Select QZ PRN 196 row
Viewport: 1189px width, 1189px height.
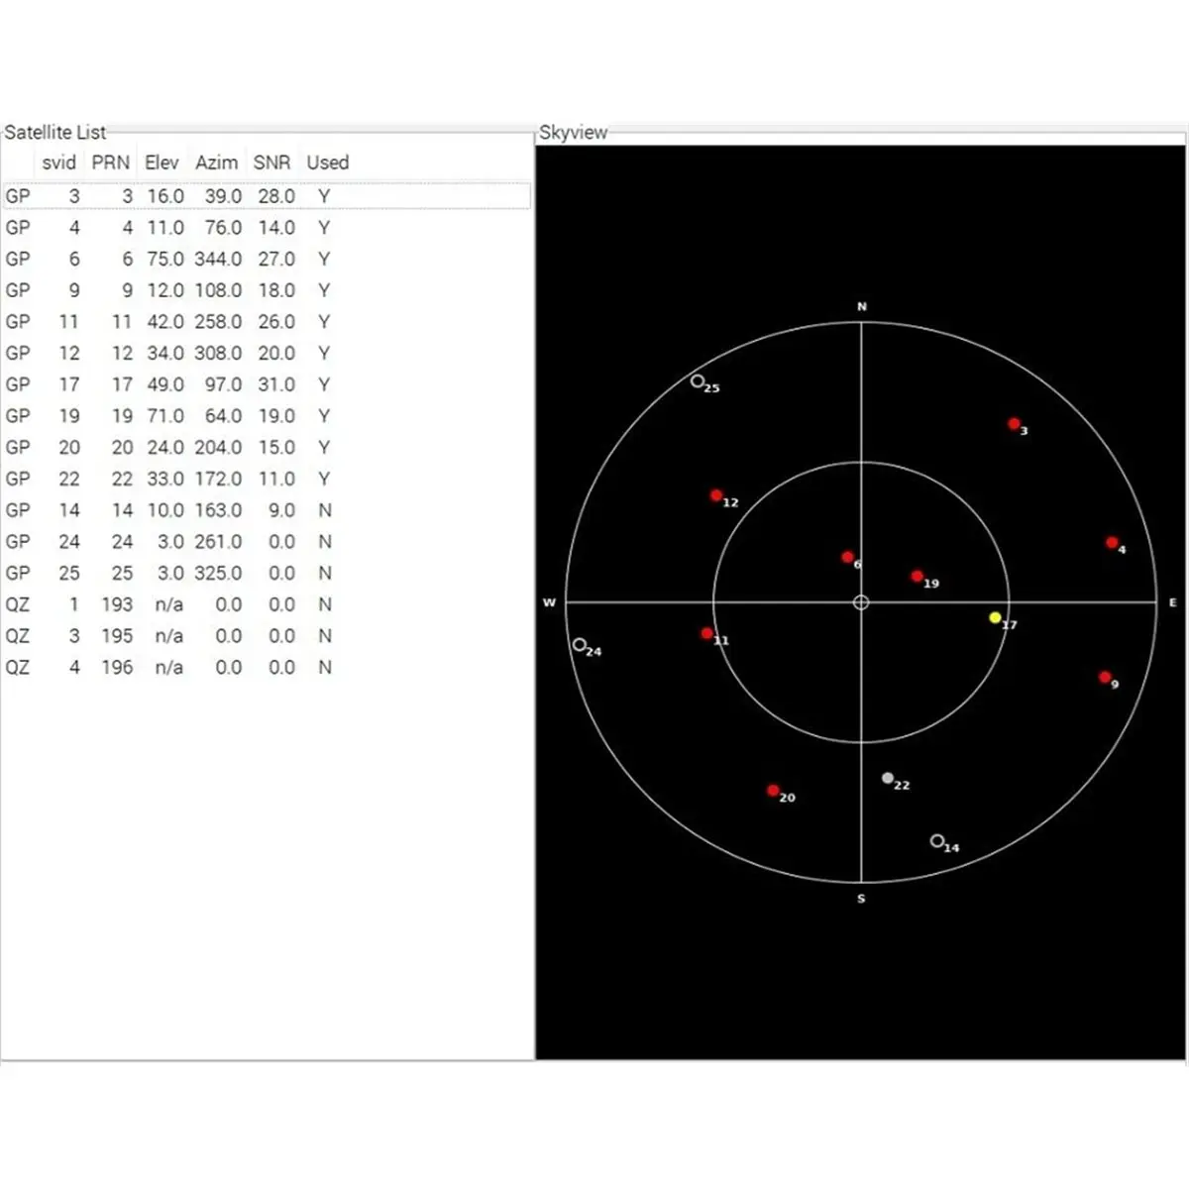click(267, 667)
